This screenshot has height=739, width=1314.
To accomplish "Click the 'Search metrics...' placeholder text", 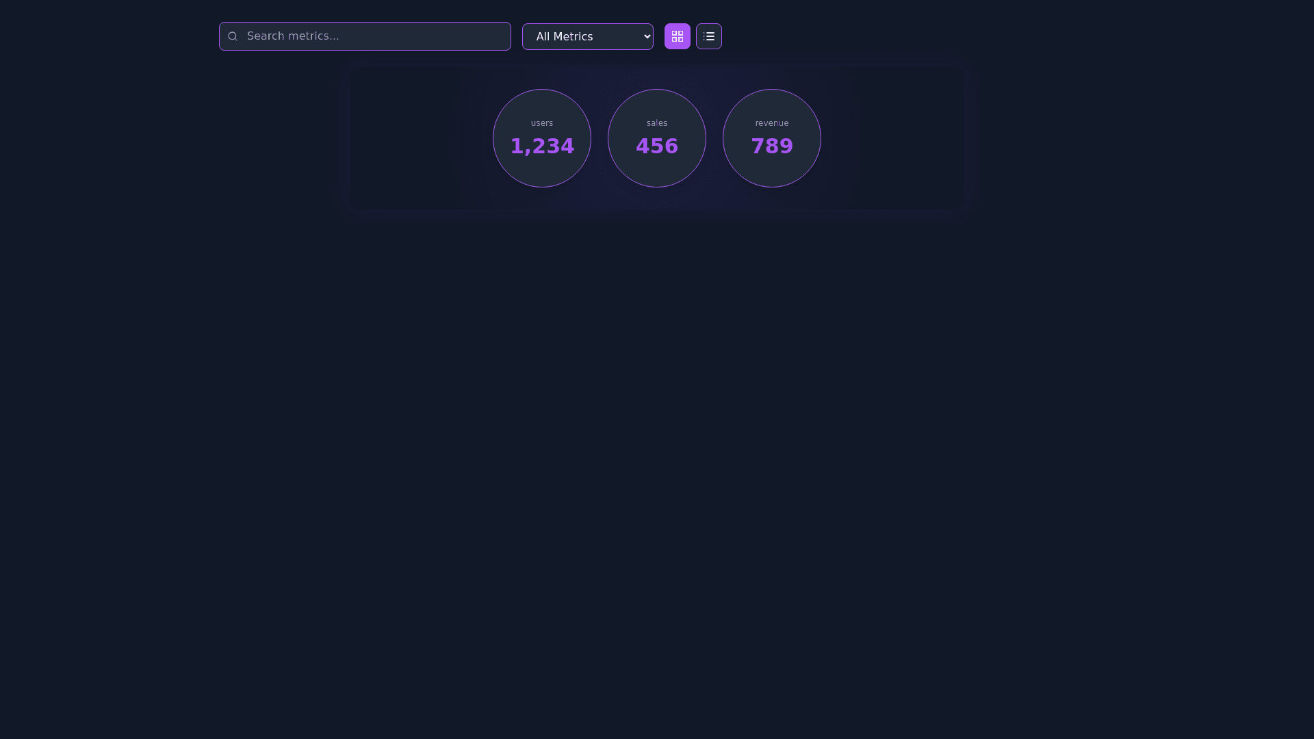I will (293, 36).
